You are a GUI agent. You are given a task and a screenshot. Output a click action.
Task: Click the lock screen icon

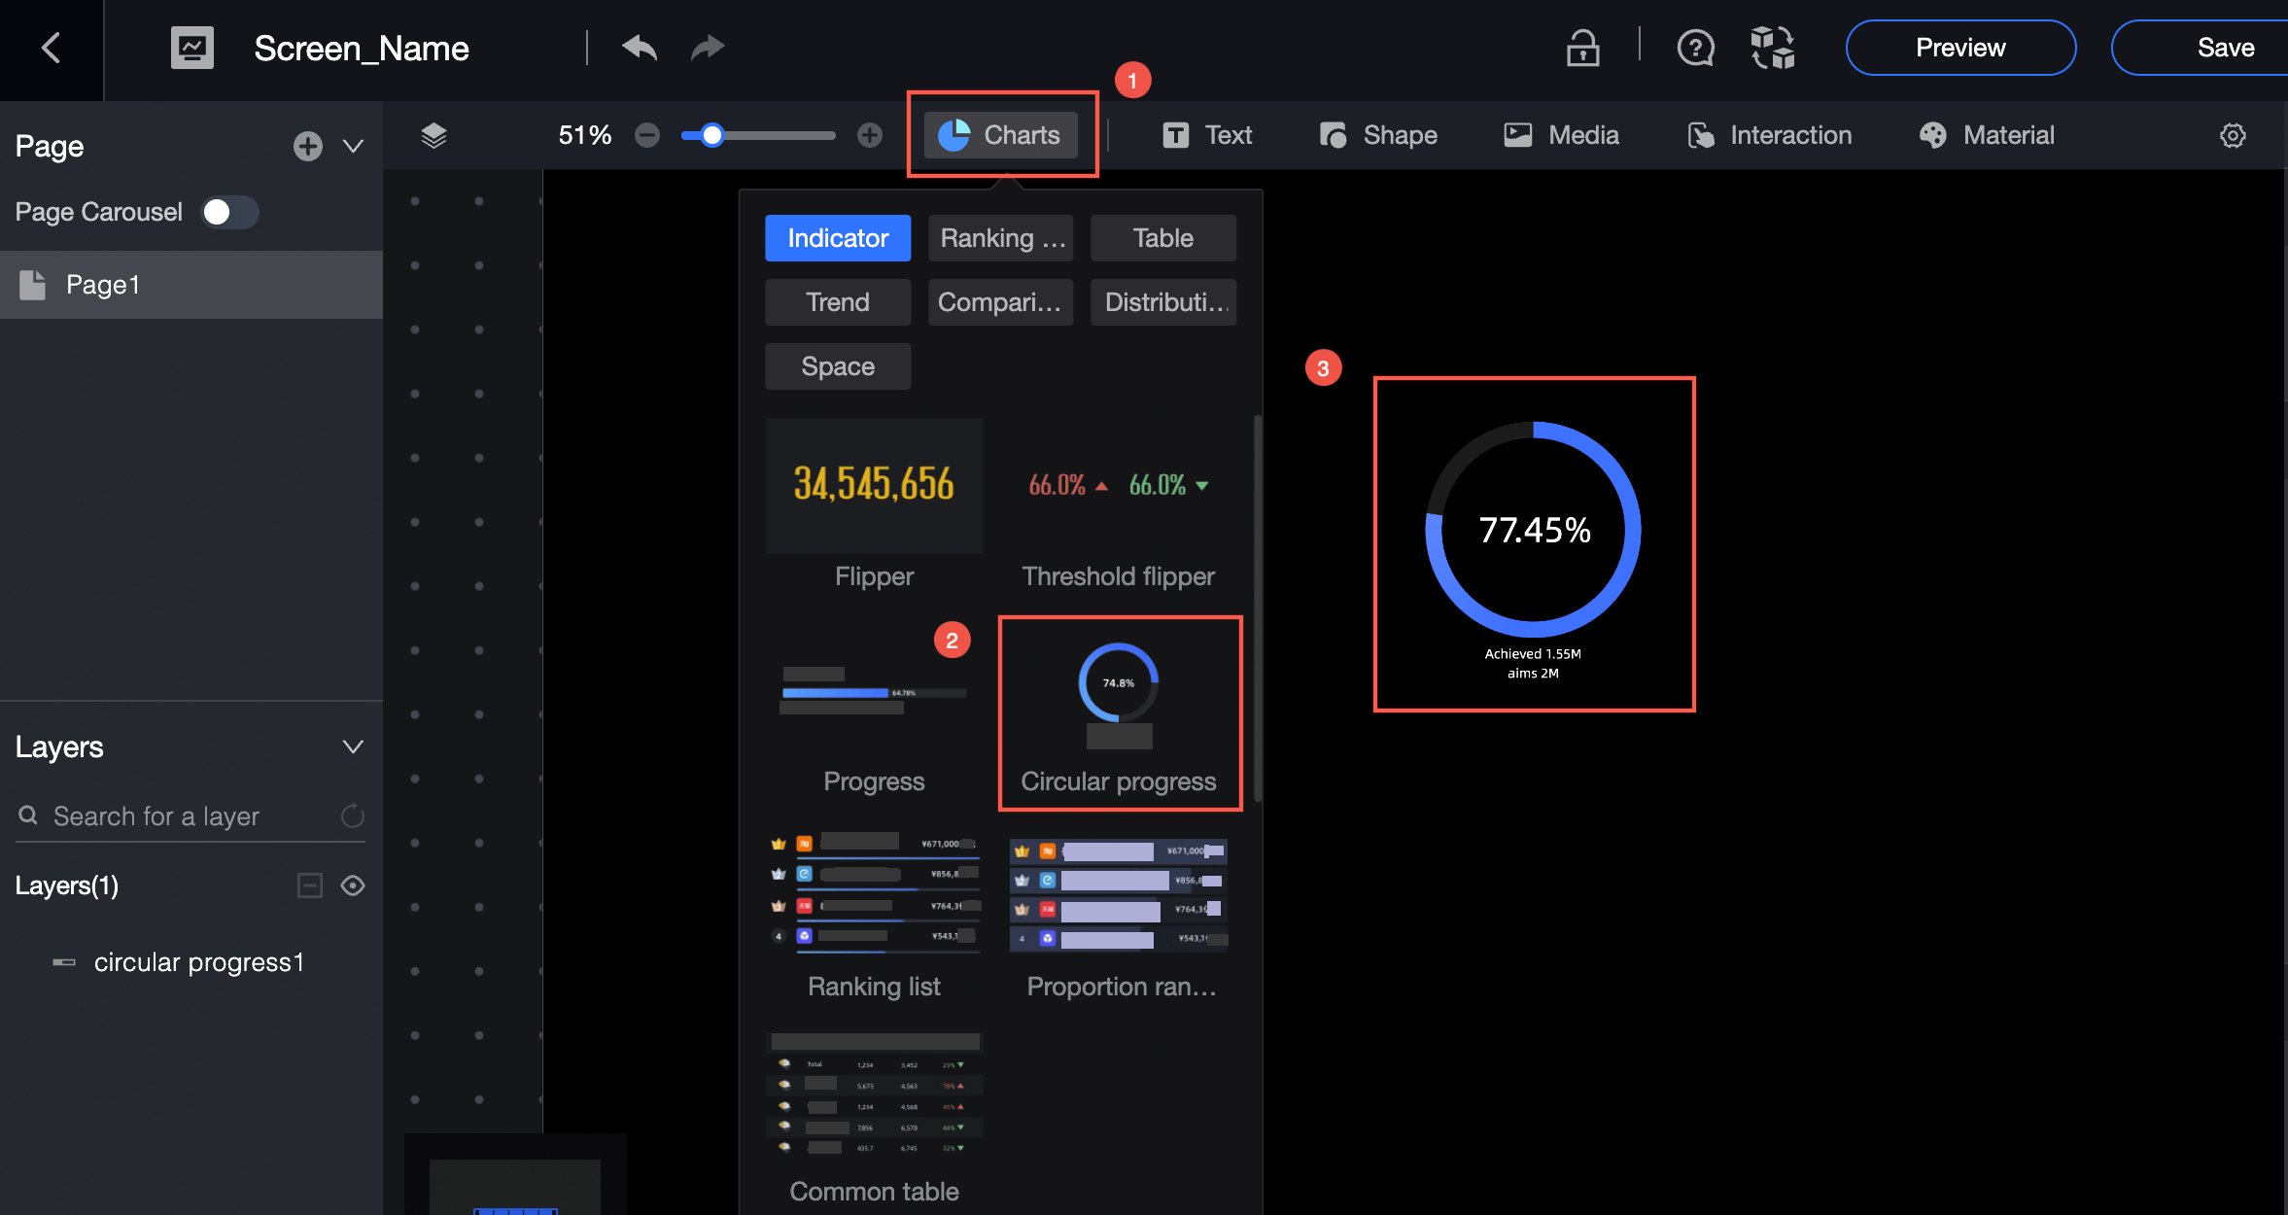pyautogui.click(x=1582, y=48)
